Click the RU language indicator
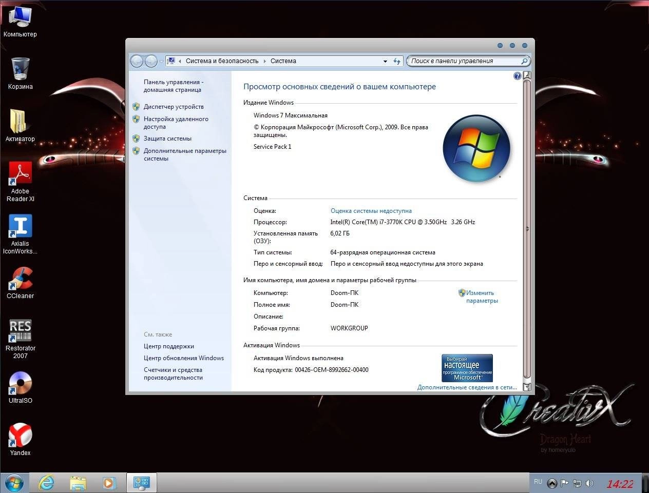The width and height of the screenshot is (649, 493). coord(538,482)
